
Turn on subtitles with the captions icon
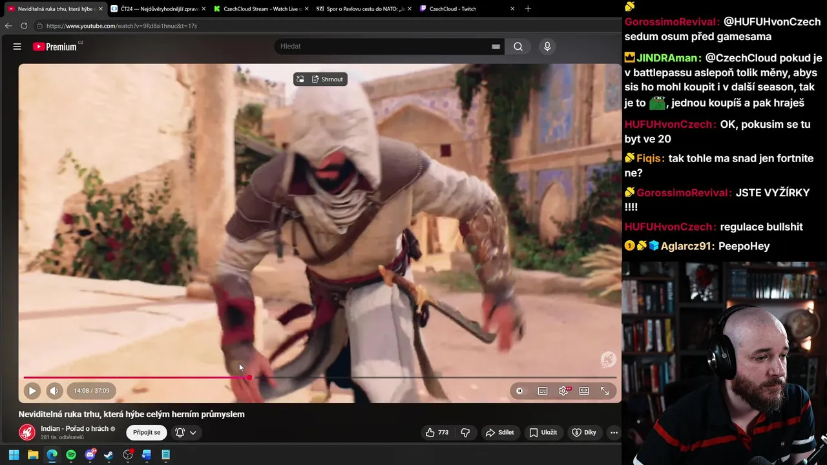click(x=543, y=391)
